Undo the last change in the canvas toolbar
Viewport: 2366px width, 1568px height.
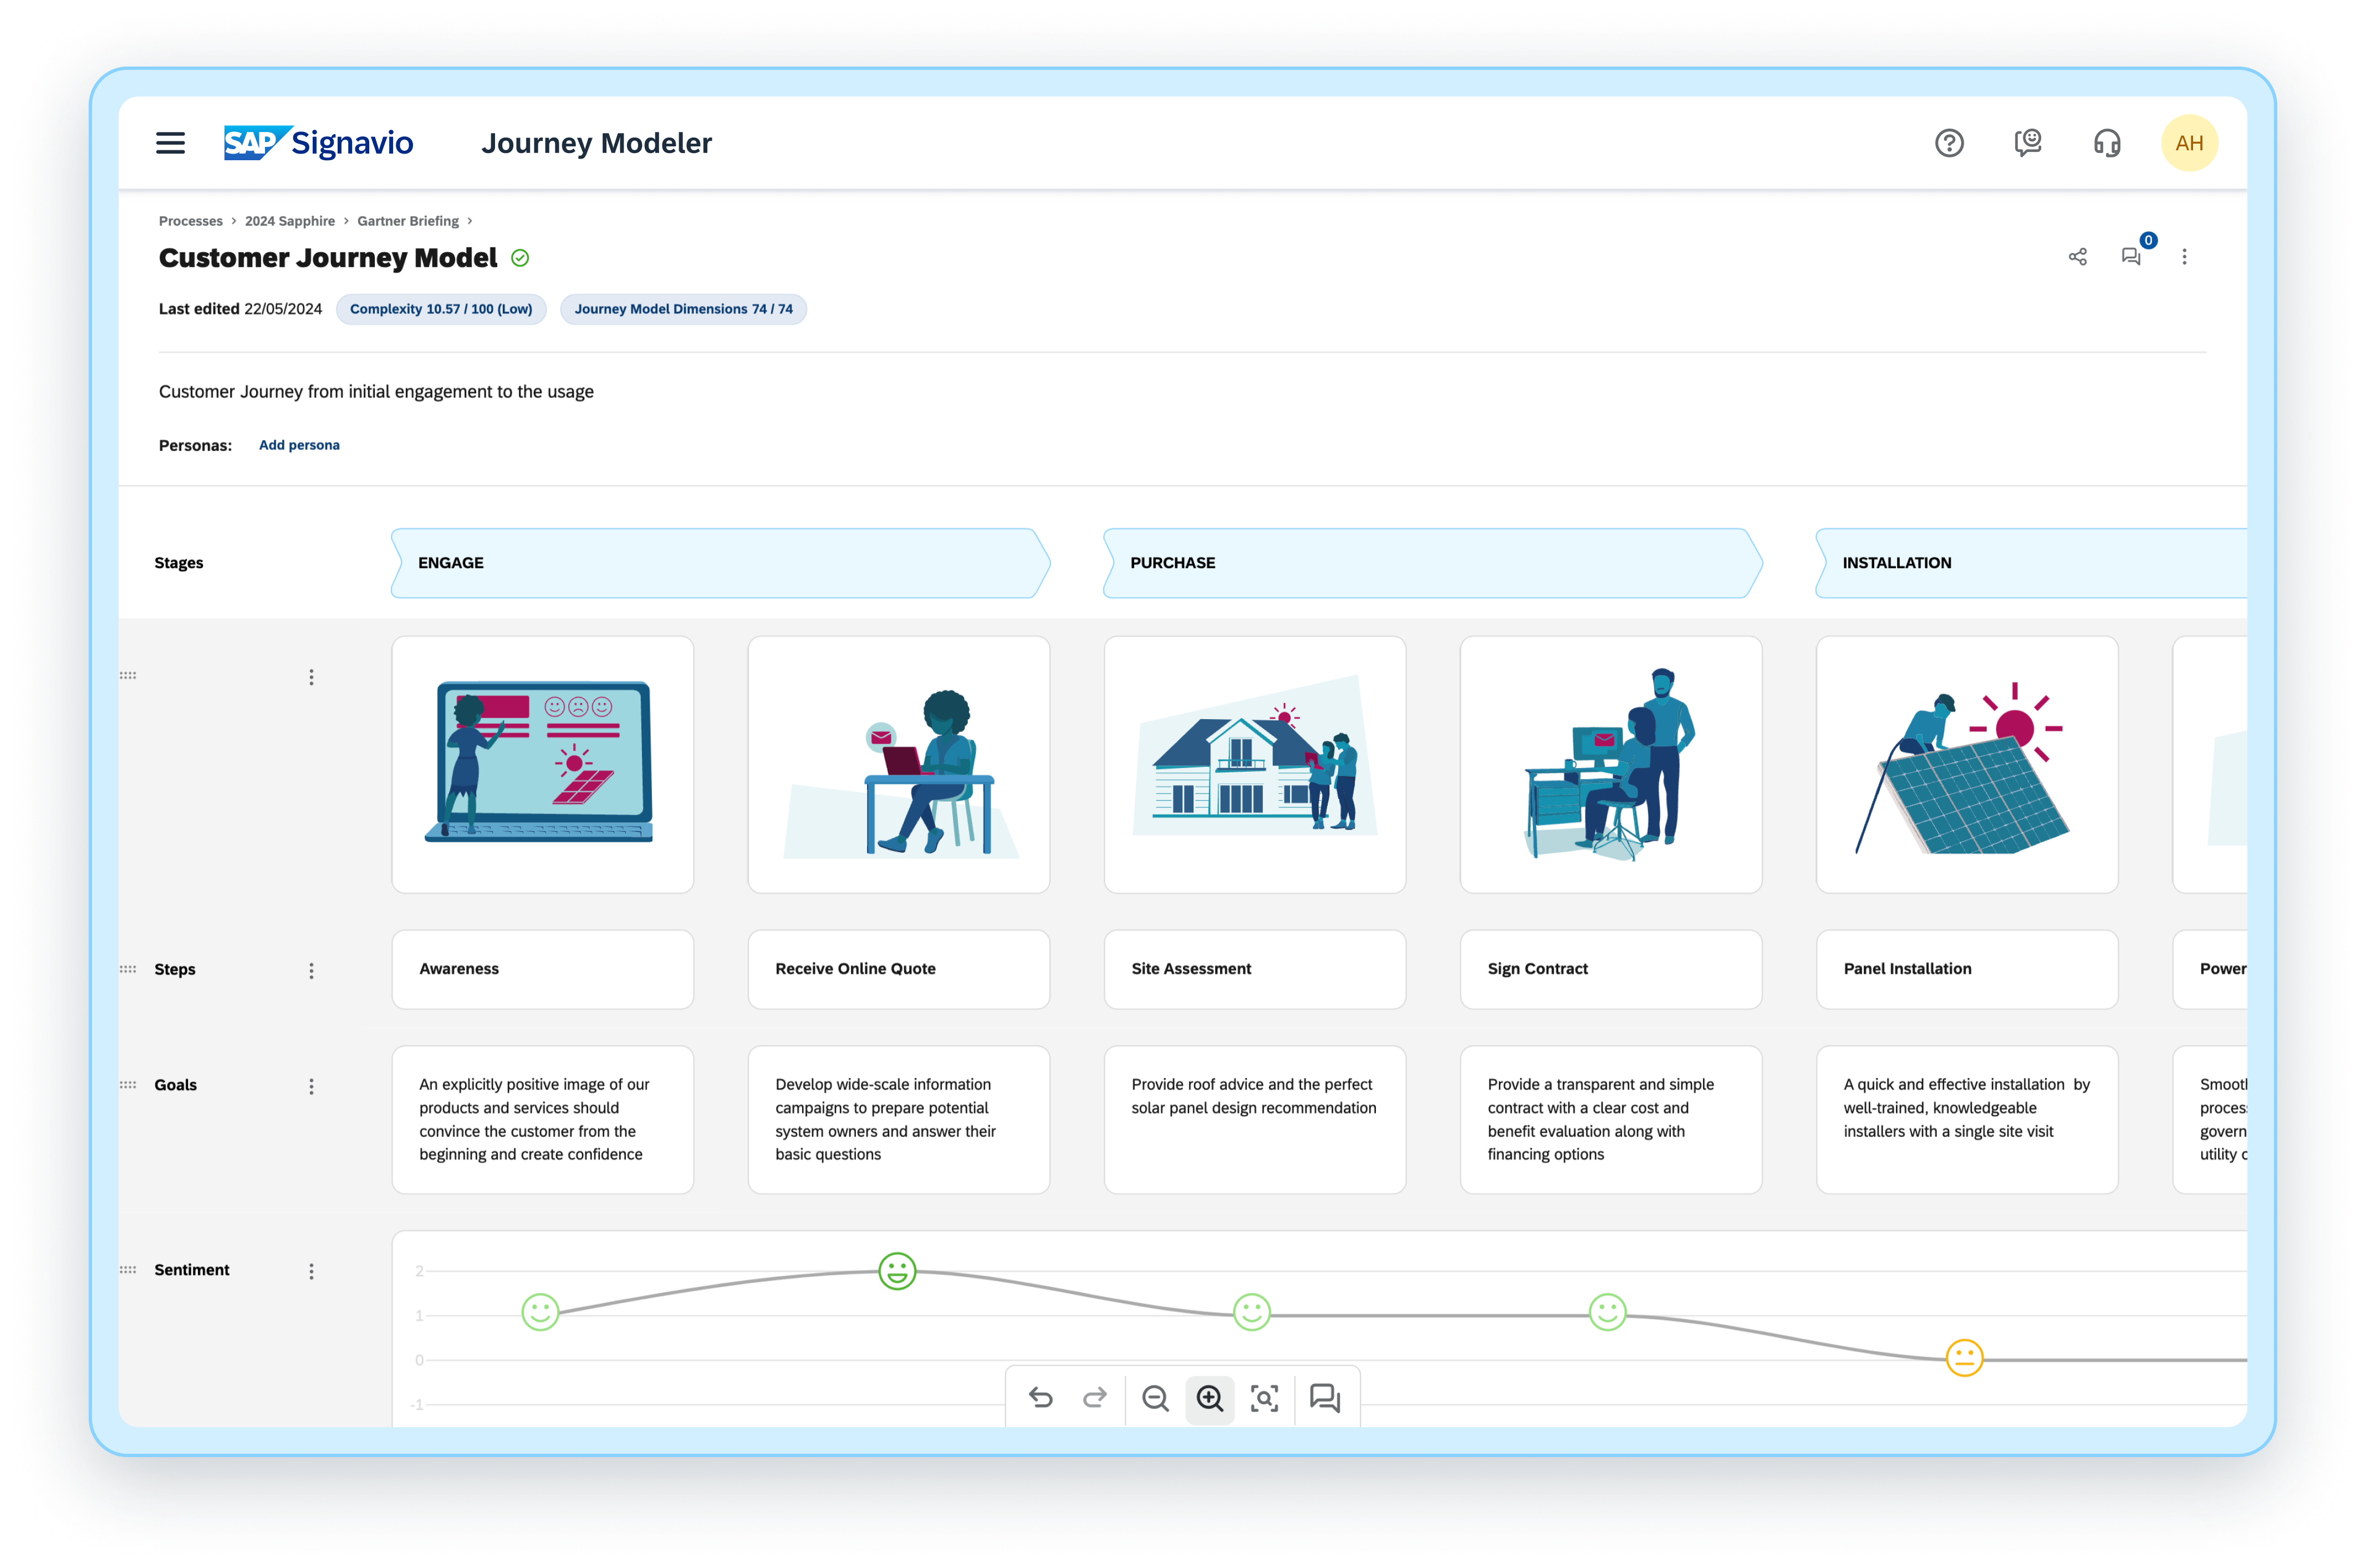tap(1041, 1398)
